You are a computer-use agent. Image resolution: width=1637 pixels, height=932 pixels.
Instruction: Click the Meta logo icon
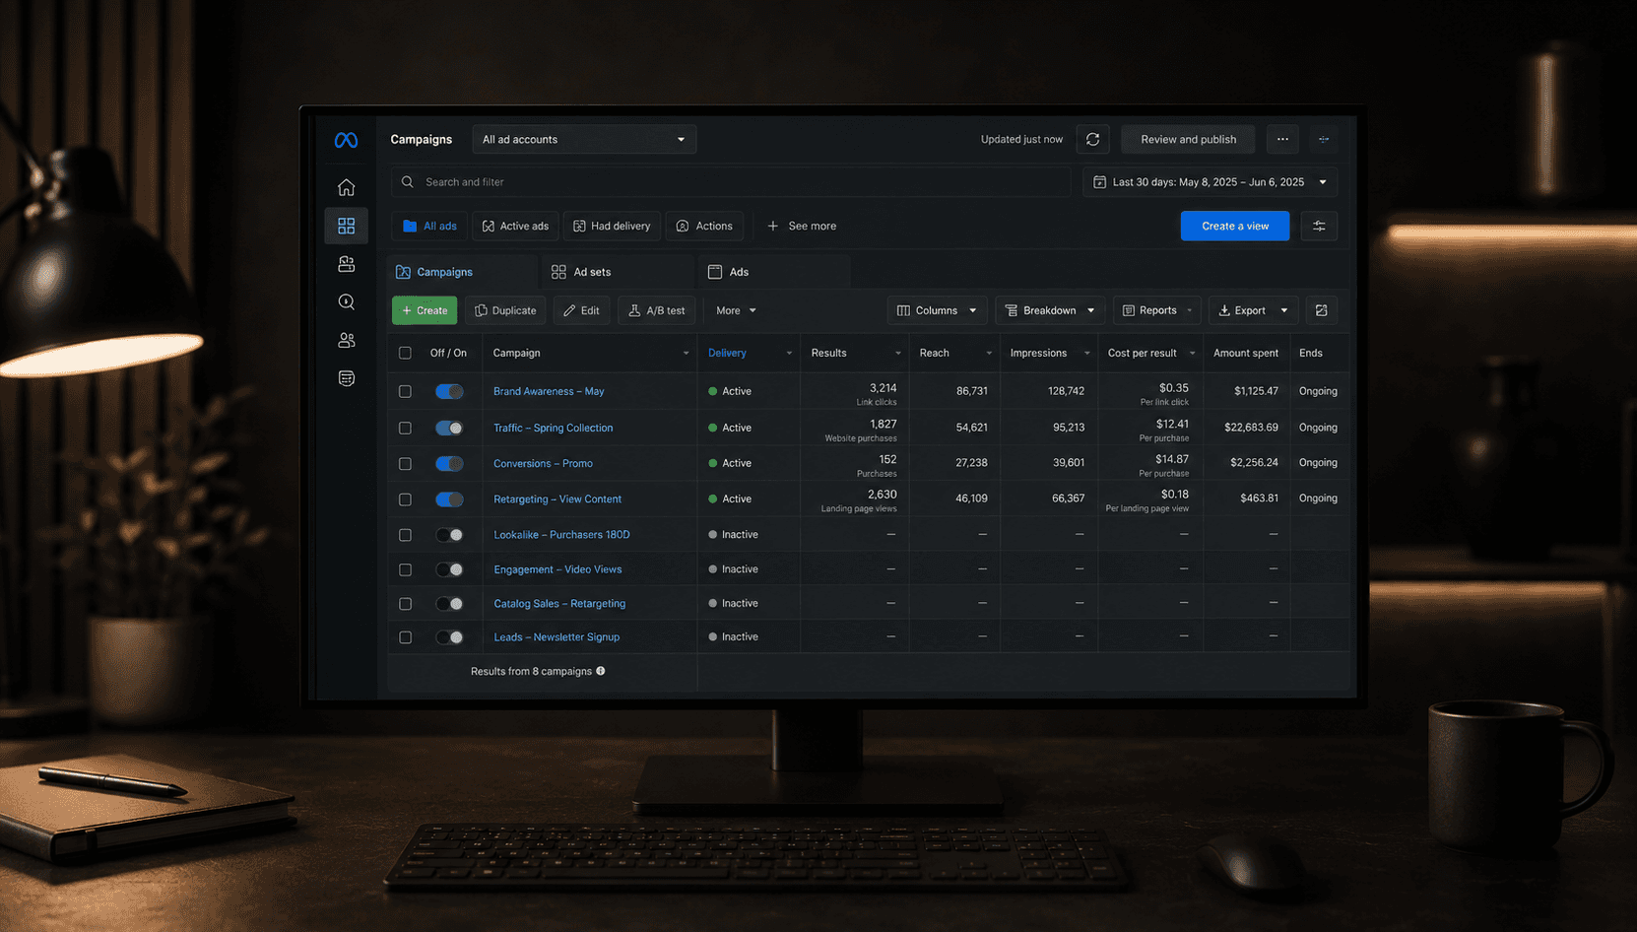coord(346,140)
